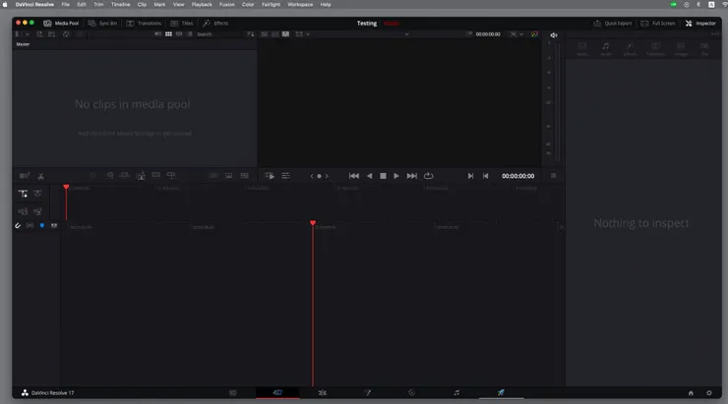728x404 pixels.
Task: Open the Playback menu
Action: pyautogui.click(x=202, y=5)
